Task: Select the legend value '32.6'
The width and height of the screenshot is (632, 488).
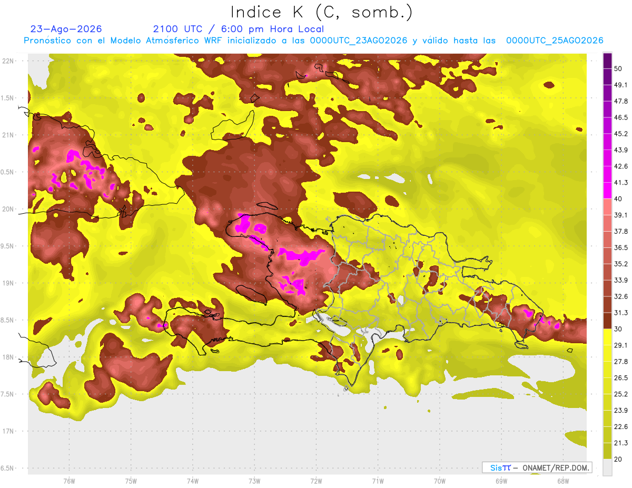Action: pos(621,296)
